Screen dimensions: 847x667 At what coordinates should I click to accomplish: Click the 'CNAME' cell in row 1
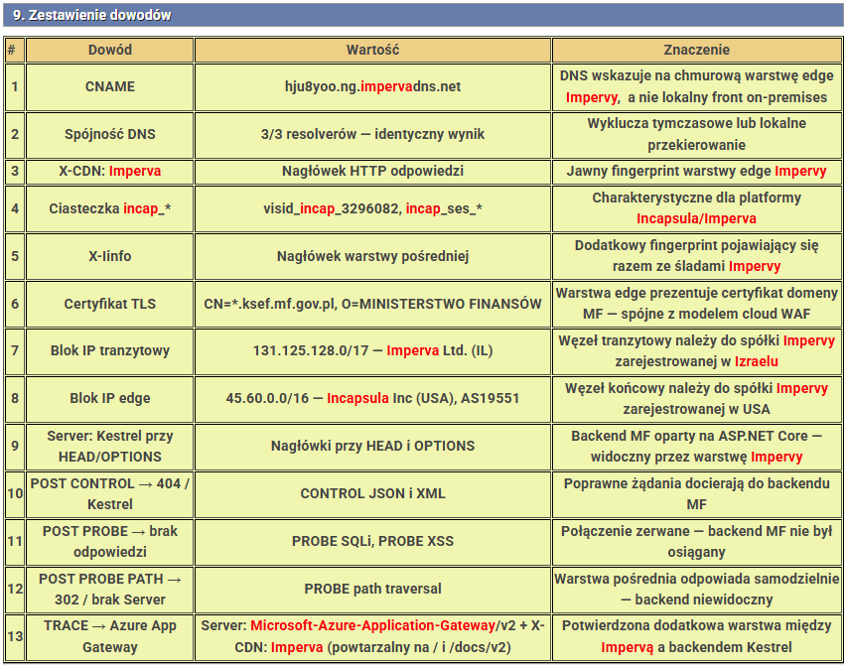[x=109, y=87]
